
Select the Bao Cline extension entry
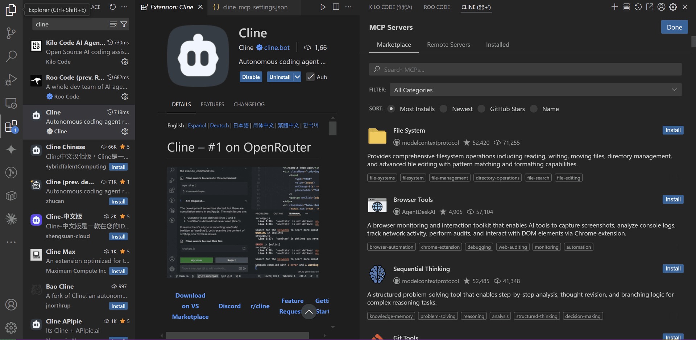79,296
